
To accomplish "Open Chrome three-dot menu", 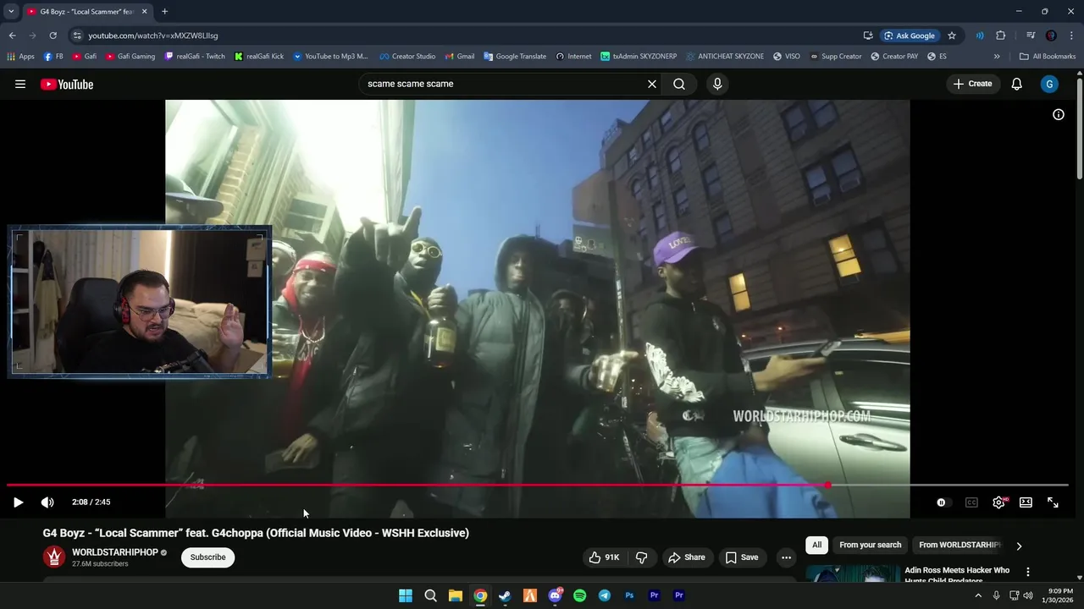I will 1072,36.
